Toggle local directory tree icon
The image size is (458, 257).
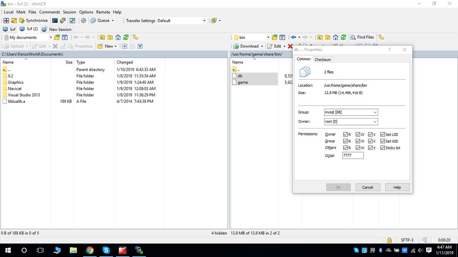[136, 37]
